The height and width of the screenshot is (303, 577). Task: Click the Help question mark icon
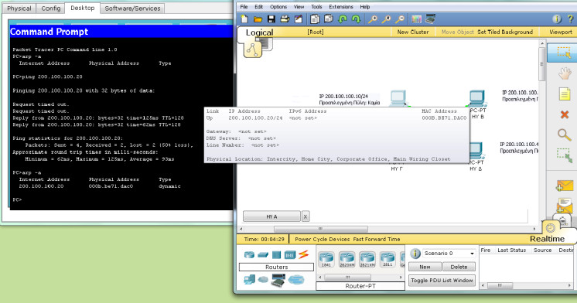(571, 19)
